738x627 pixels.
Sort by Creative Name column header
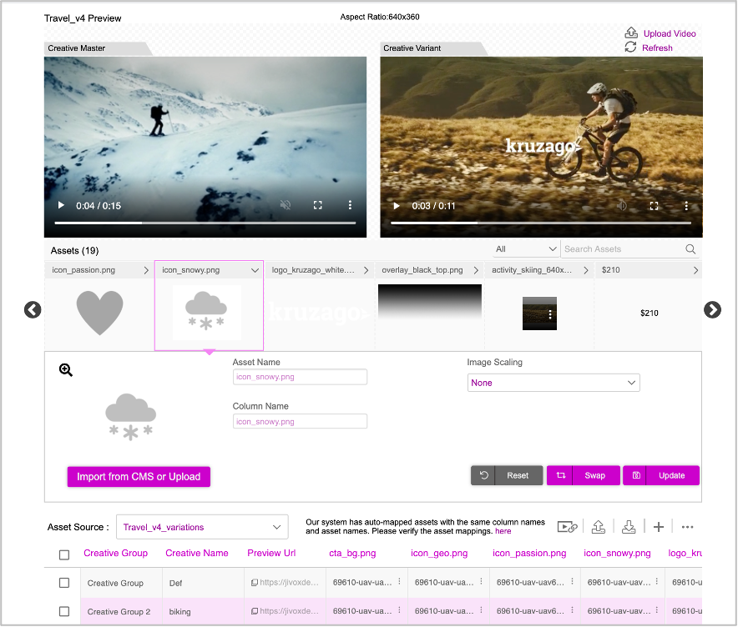point(197,553)
